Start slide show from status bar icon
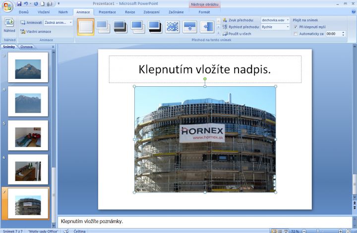 [286, 231]
